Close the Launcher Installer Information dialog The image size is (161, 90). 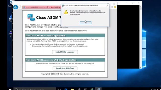coord(107,5)
